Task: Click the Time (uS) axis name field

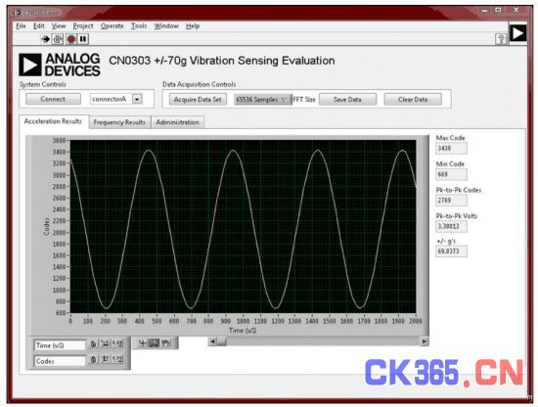Action: pyautogui.click(x=60, y=345)
